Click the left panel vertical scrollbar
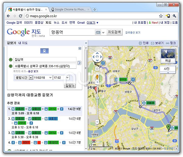Image resolution: width=183 pixels, height=157 pixels. click(x=86, y=68)
